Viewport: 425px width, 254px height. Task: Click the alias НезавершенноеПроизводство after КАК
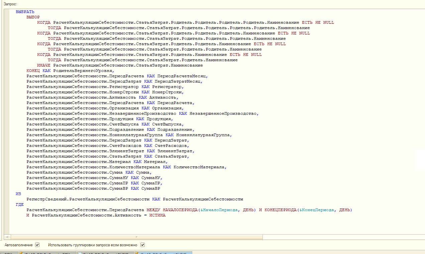pyautogui.click(x=223, y=113)
